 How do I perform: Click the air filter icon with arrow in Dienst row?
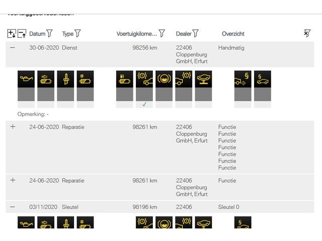coord(46,79)
